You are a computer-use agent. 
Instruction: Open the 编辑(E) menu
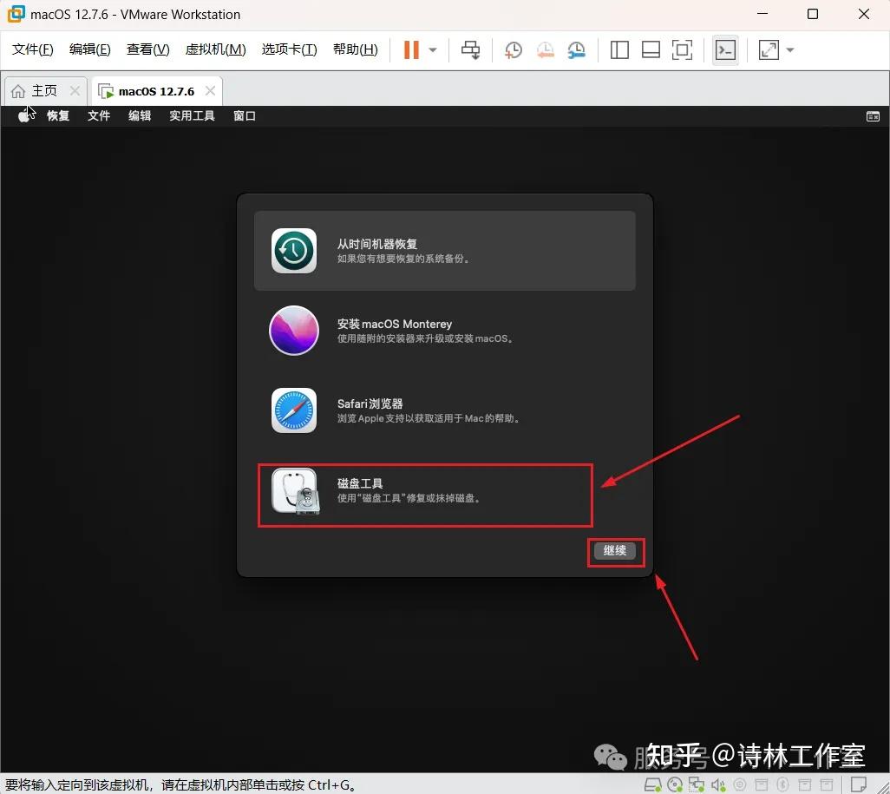coord(89,49)
